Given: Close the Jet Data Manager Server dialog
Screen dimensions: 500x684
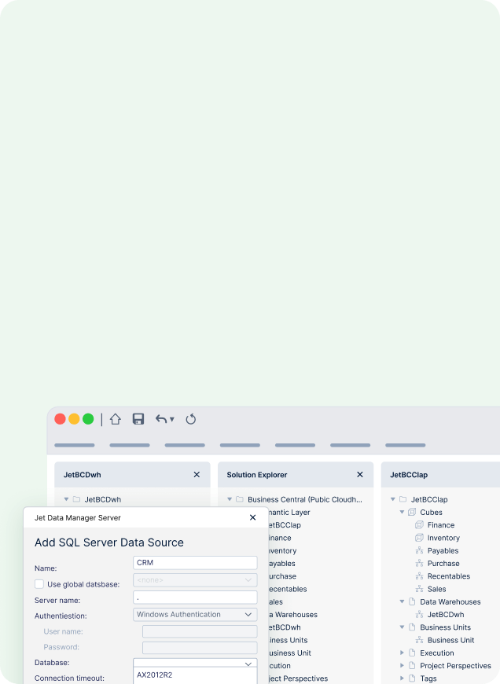Looking at the screenshot, I should coord(252,518).
